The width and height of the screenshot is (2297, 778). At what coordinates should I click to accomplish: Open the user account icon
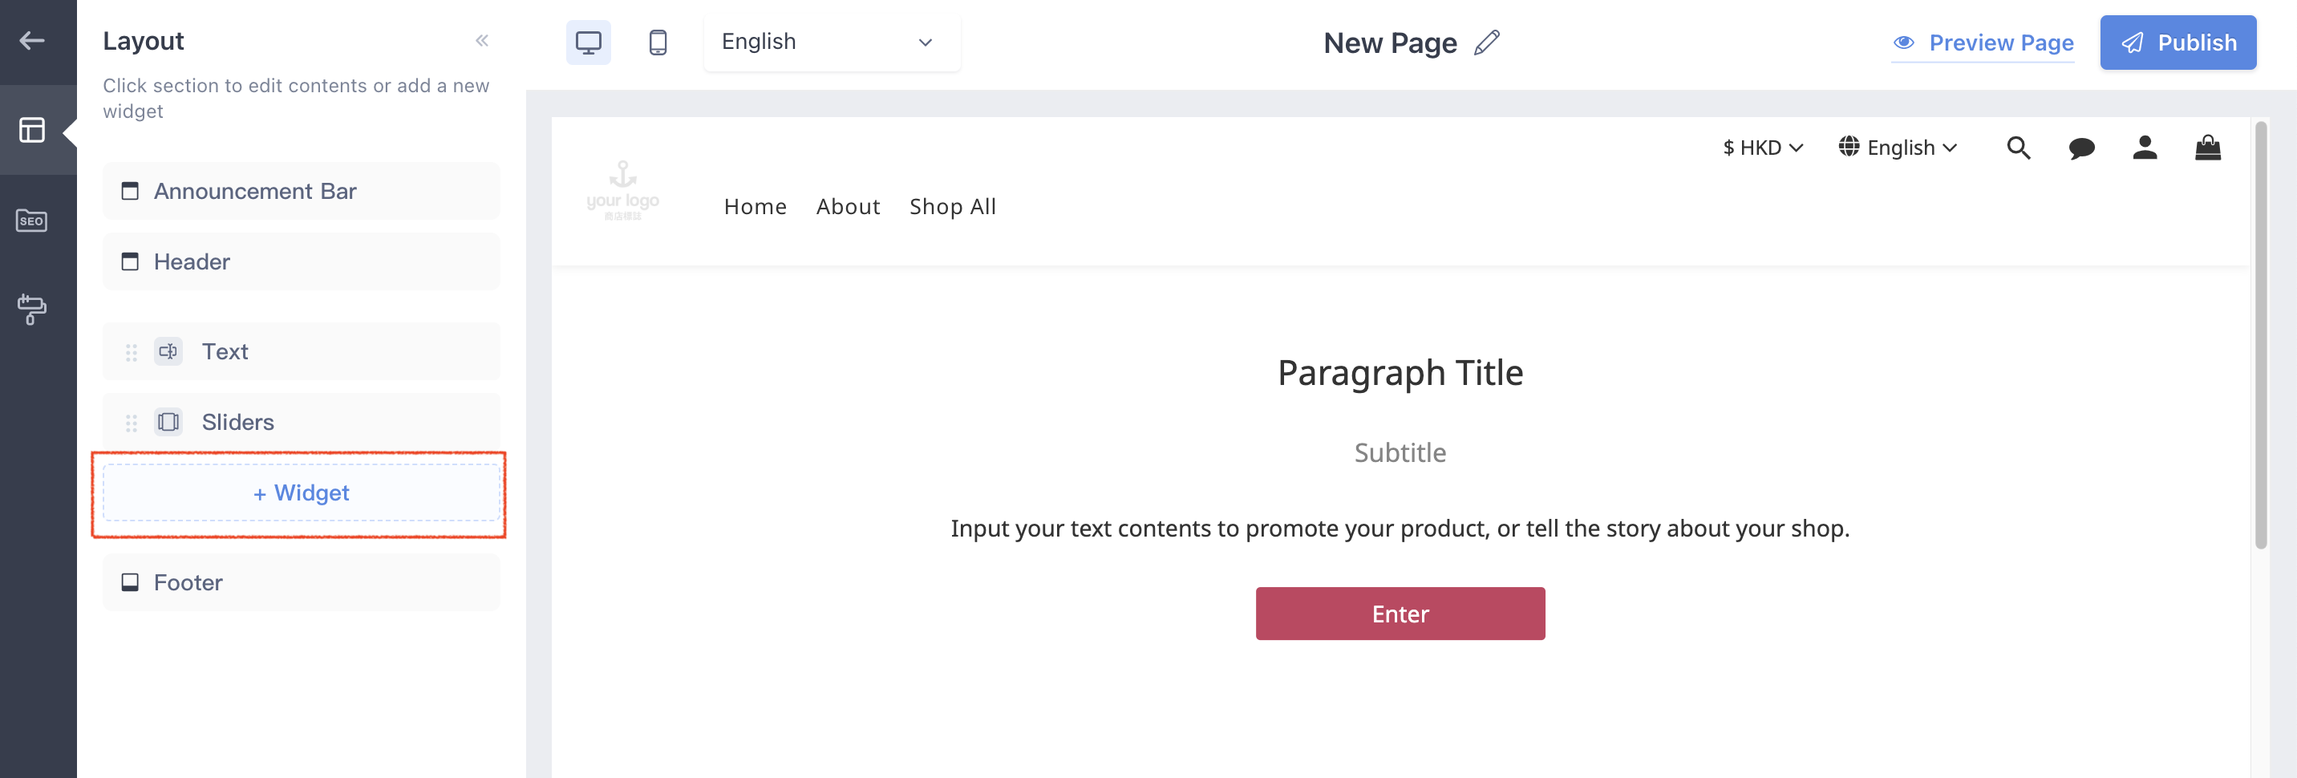[x=2145, y=148]
